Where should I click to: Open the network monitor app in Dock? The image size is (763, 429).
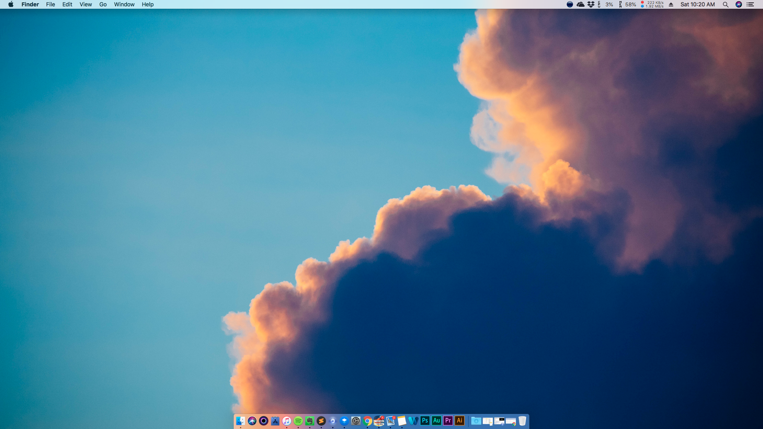[379, 421]
